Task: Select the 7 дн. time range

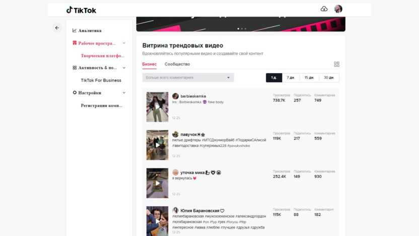Action: [291, 78]
